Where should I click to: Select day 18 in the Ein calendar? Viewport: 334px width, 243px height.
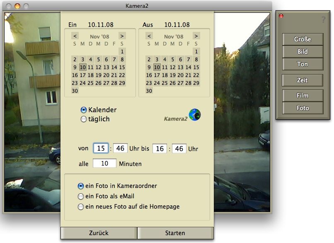[x=90, y=75]
